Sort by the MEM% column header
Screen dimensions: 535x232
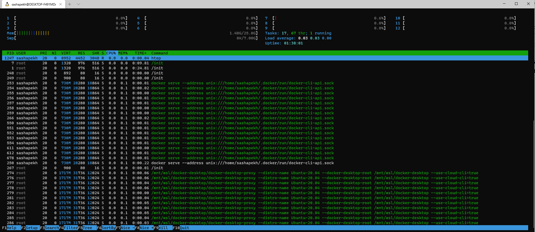click(123, 53)
